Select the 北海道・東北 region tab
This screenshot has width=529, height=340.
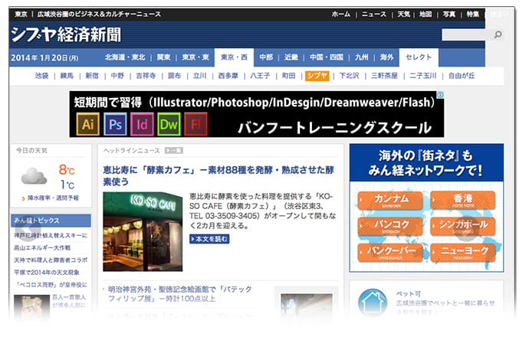(x=125, y=57)
